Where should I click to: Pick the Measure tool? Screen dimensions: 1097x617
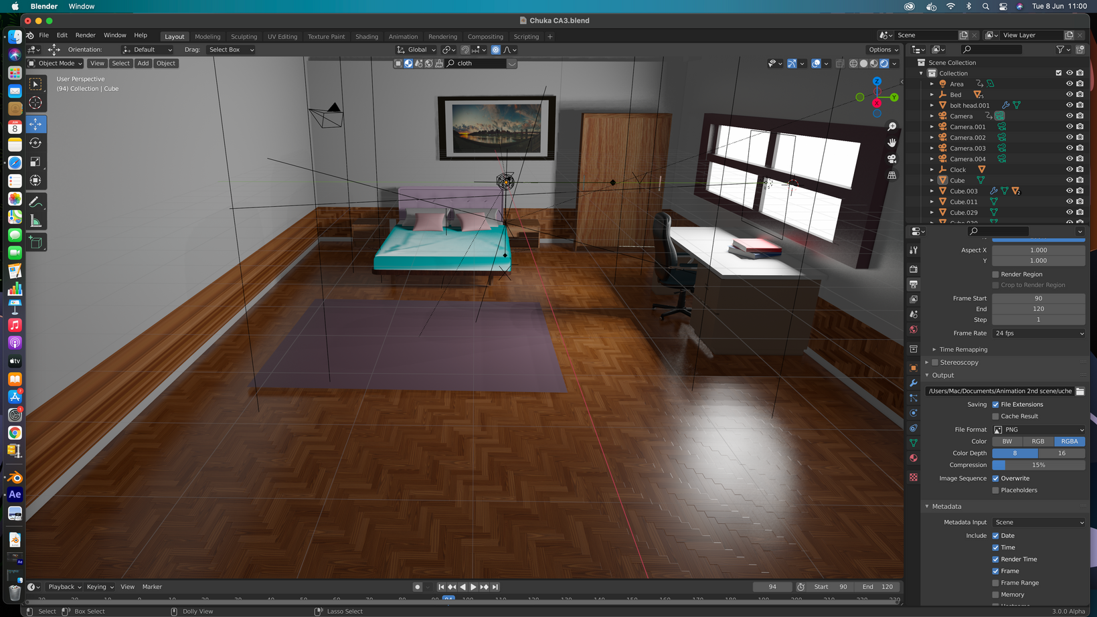click(x=35, y=222)
